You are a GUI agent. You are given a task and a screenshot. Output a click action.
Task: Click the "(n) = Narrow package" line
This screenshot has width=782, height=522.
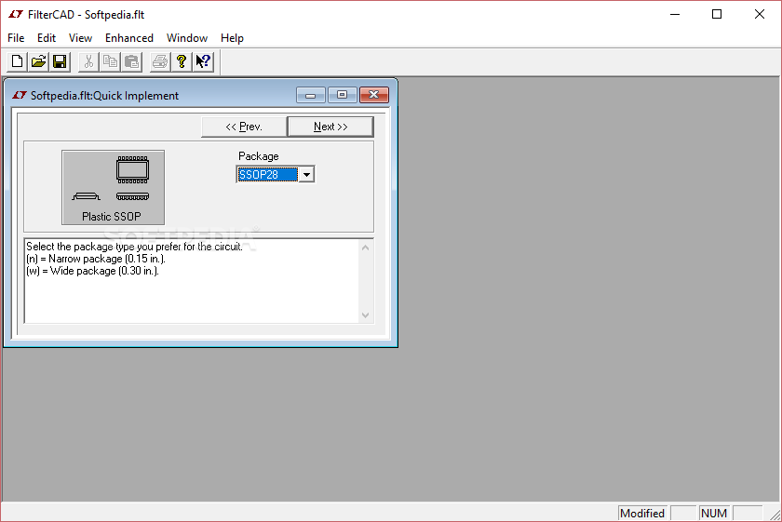[x=95, y=259]
